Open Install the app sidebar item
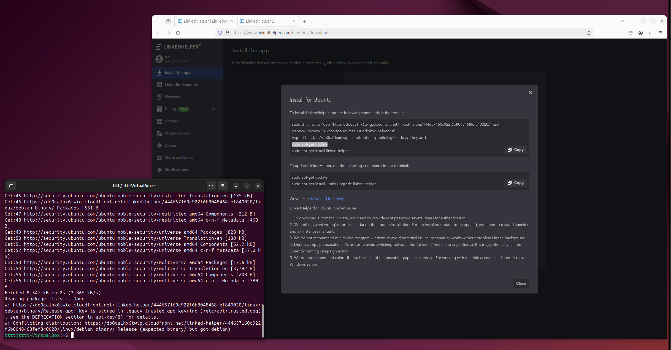The height and width of the screenshot is (350, 671). click(x=188, y=72)
